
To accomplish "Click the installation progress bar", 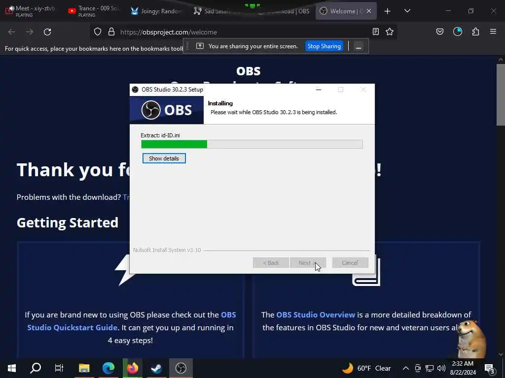I will [x=252, y=144].
